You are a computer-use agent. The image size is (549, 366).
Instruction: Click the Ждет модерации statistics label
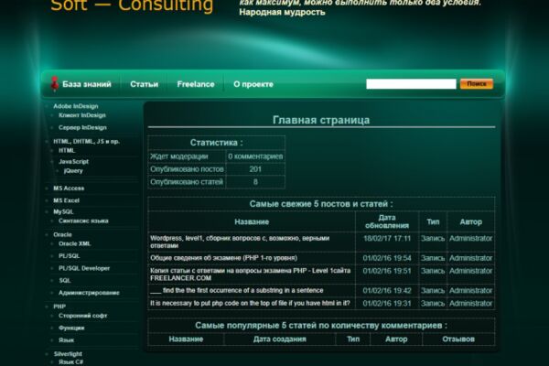[179, 156]
